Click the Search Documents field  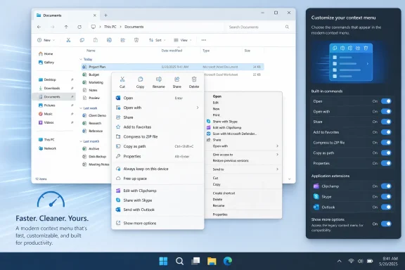tap(258, 27)
